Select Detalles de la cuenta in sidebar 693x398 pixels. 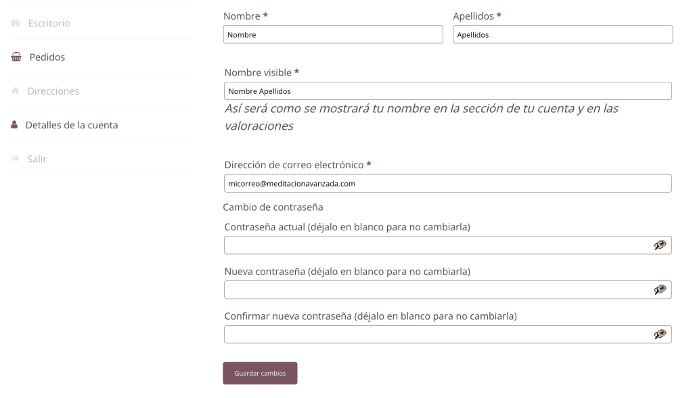72,125
